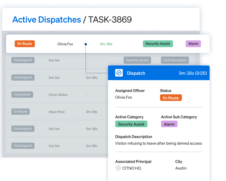Click the dash time value in Ethan Walker row
This screenshot has width=226, height=181.
(x=87, y=95)
